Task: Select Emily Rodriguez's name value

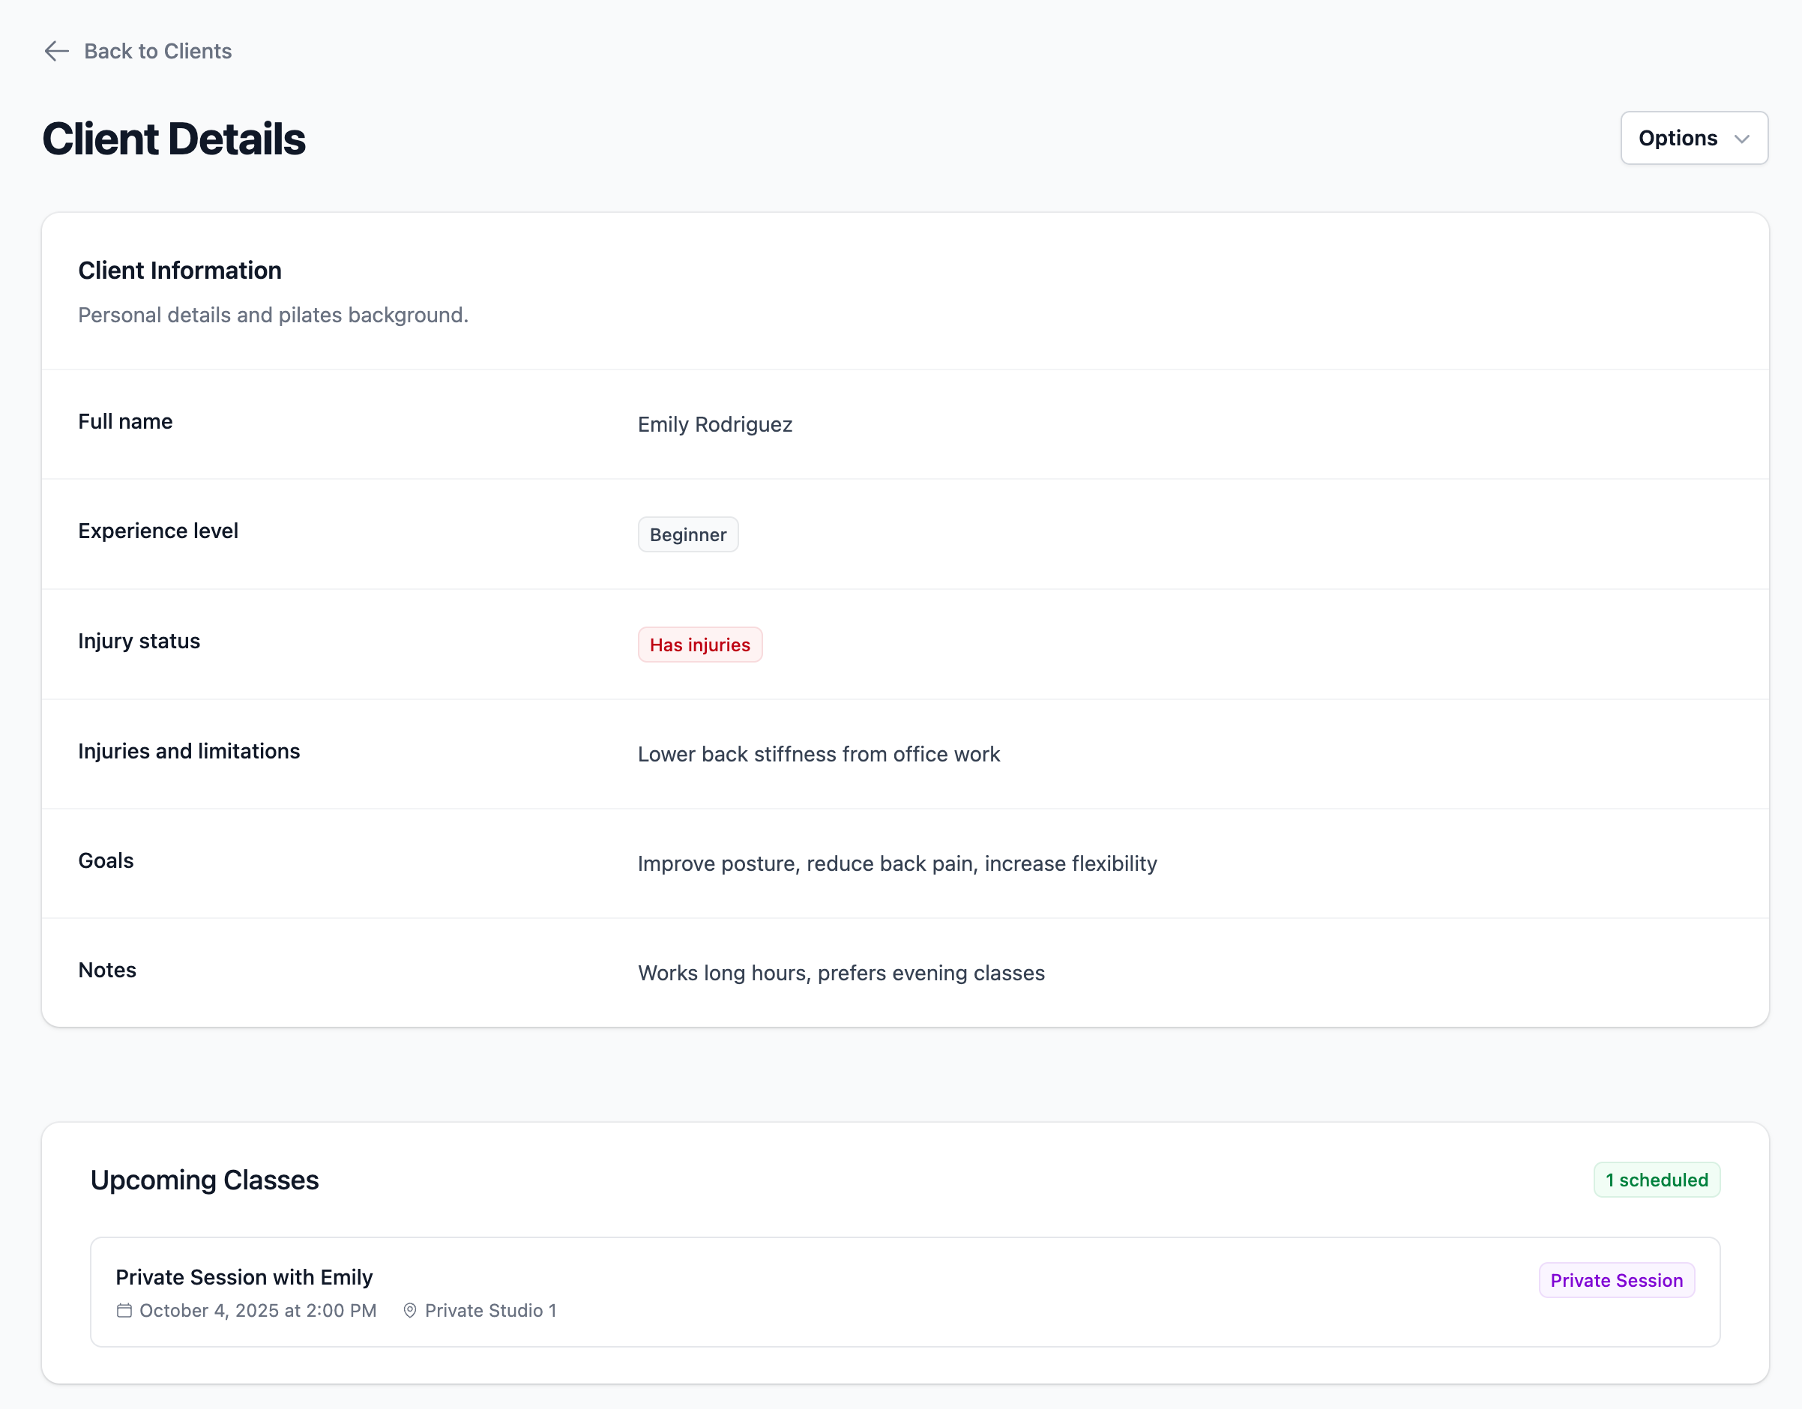Action: pyautogui.click(x=714, y=425)
